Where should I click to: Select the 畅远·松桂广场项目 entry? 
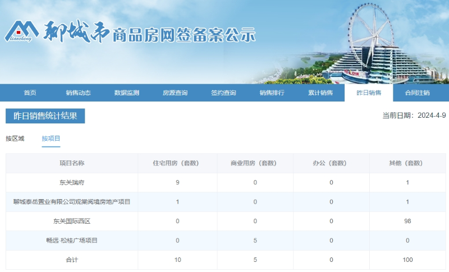pyautogui.click(x=72, y=241)
